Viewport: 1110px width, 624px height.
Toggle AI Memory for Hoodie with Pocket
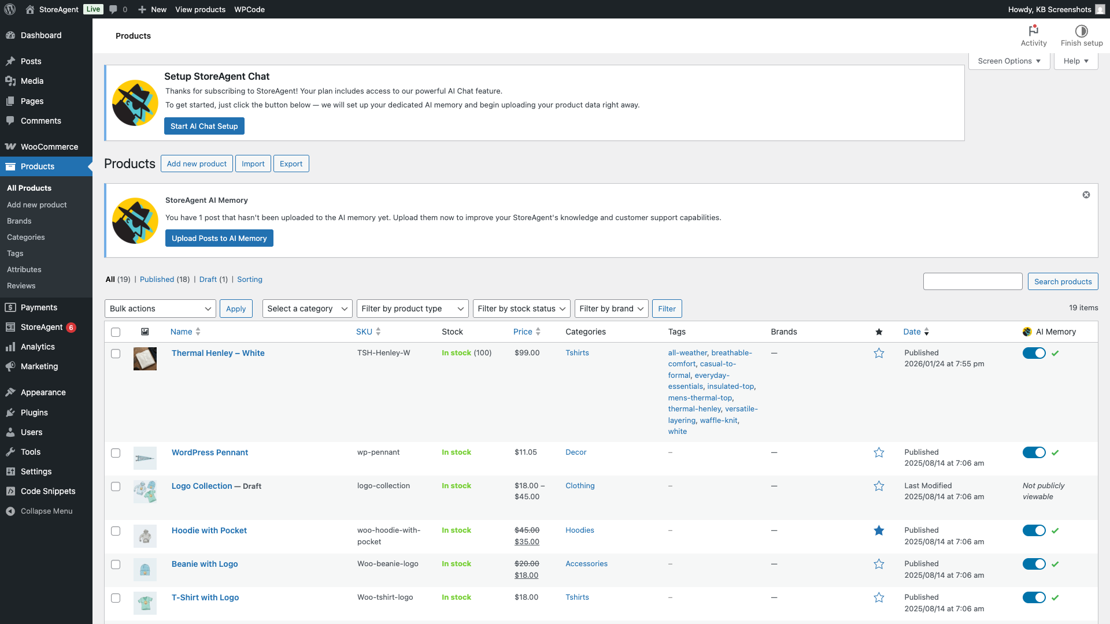1034,530
